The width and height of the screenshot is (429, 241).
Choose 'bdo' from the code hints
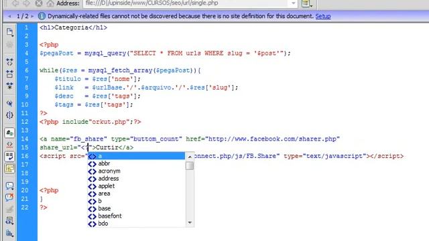136,224
